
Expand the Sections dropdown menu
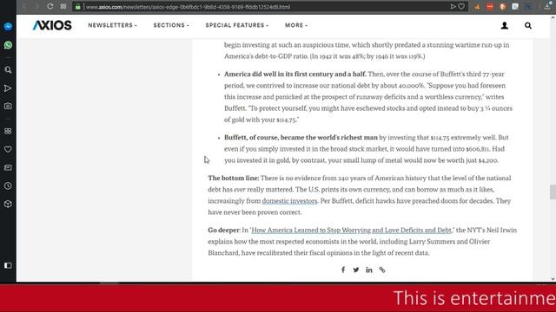tap(171, 25)
